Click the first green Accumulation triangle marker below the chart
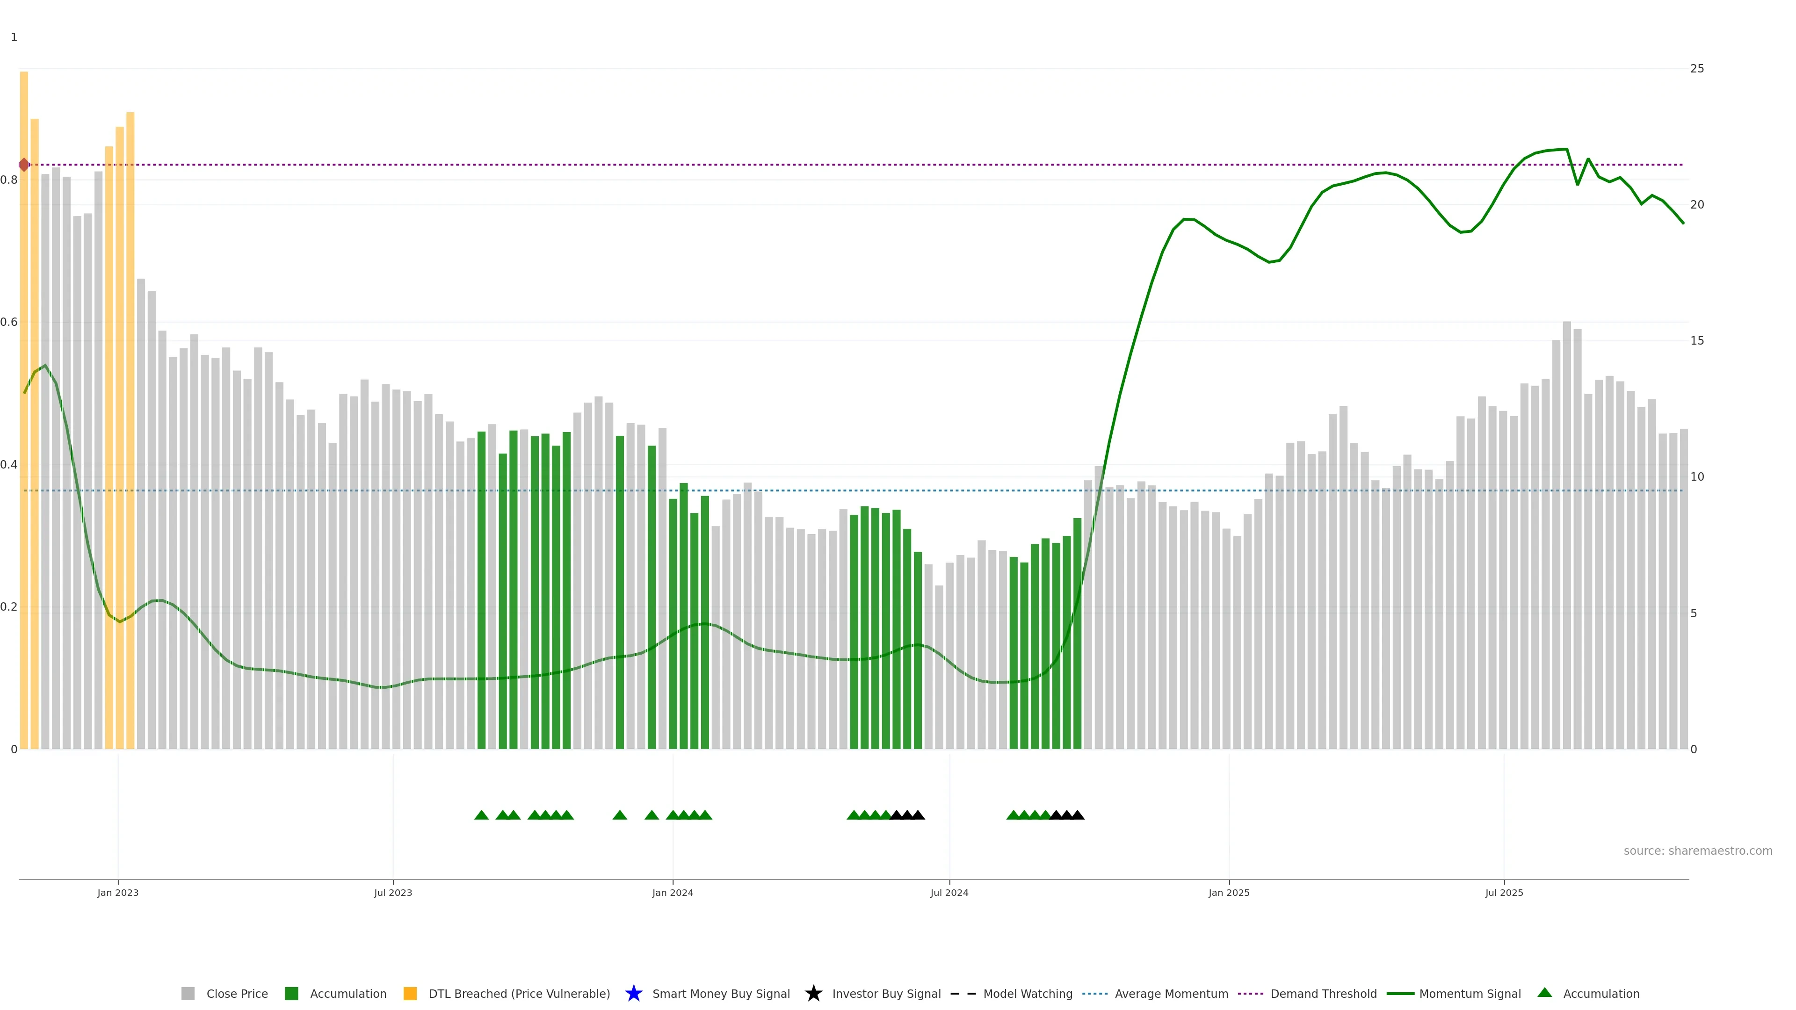Viewport: 1796px width, 1010px height. (481, 815)
